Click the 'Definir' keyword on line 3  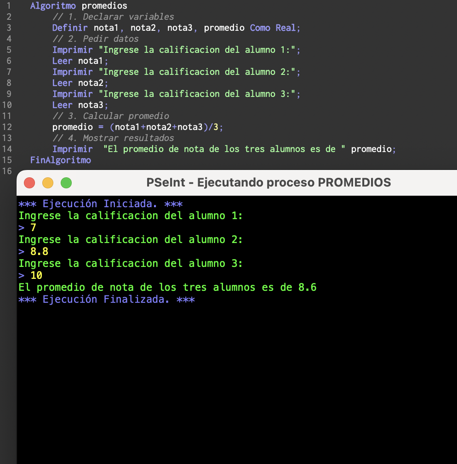pos(70,28)
